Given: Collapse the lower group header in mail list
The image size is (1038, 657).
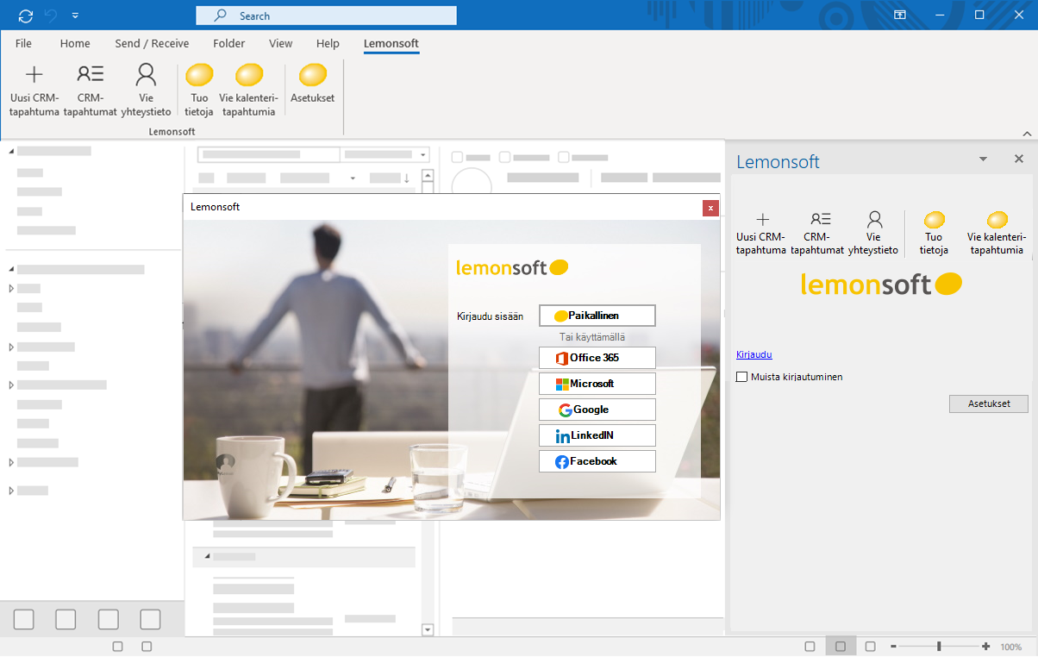Looking at the screenshot, I should [207, 557].
